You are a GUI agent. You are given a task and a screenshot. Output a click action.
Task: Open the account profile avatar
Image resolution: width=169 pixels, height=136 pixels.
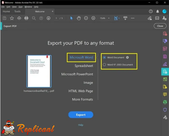164,11
